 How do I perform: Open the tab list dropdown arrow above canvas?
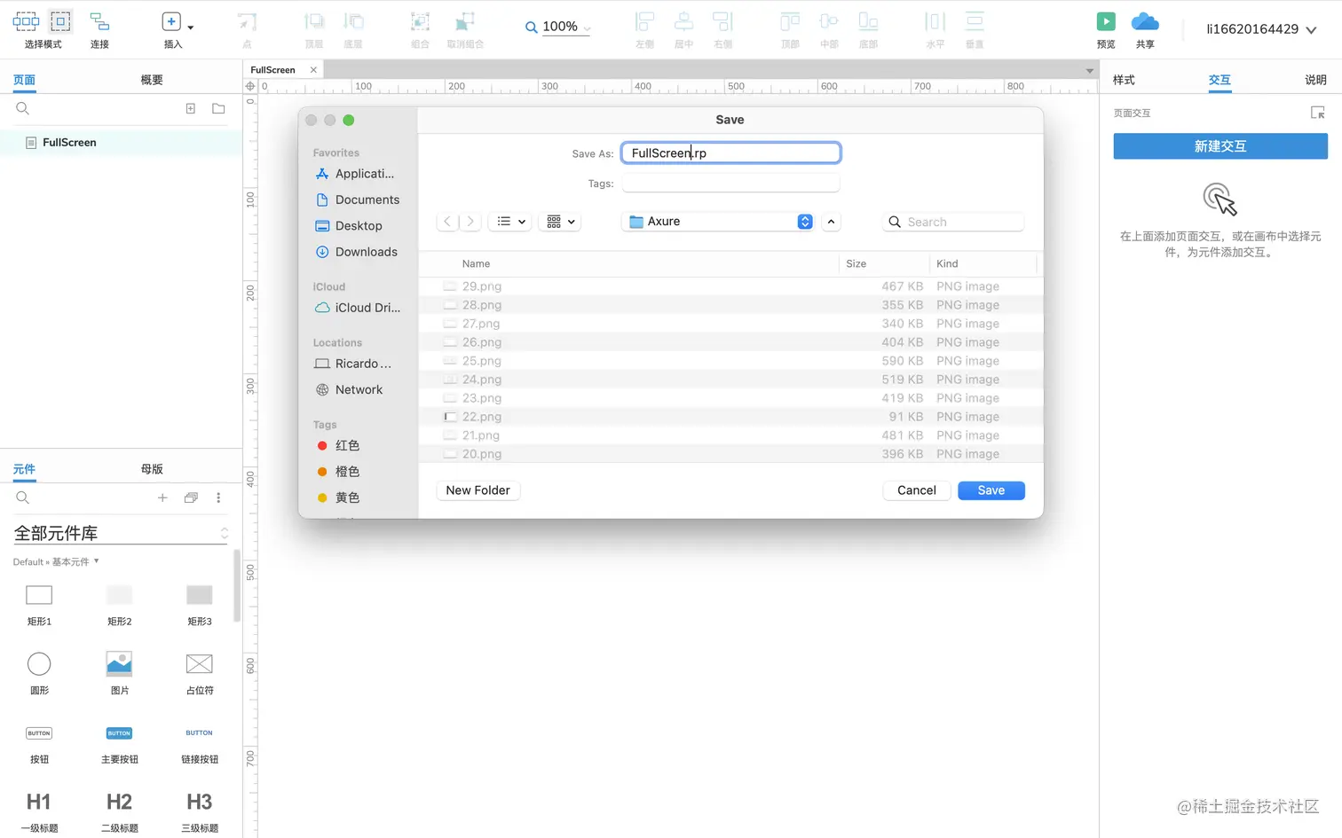point(1089,70)
